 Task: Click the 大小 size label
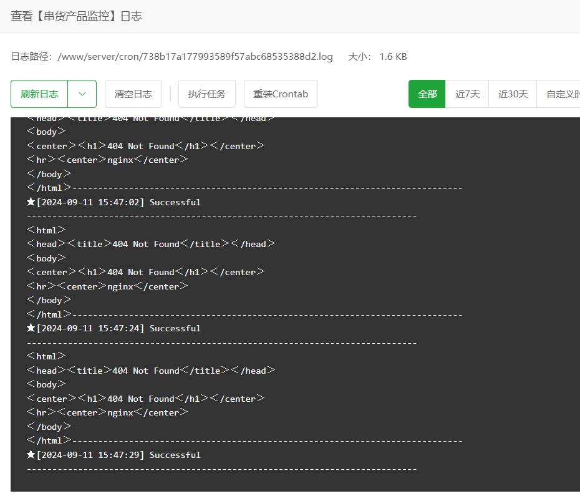pos(360,57)
